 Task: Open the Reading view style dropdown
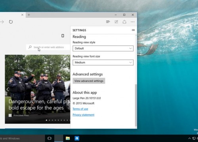pos(103,49)
